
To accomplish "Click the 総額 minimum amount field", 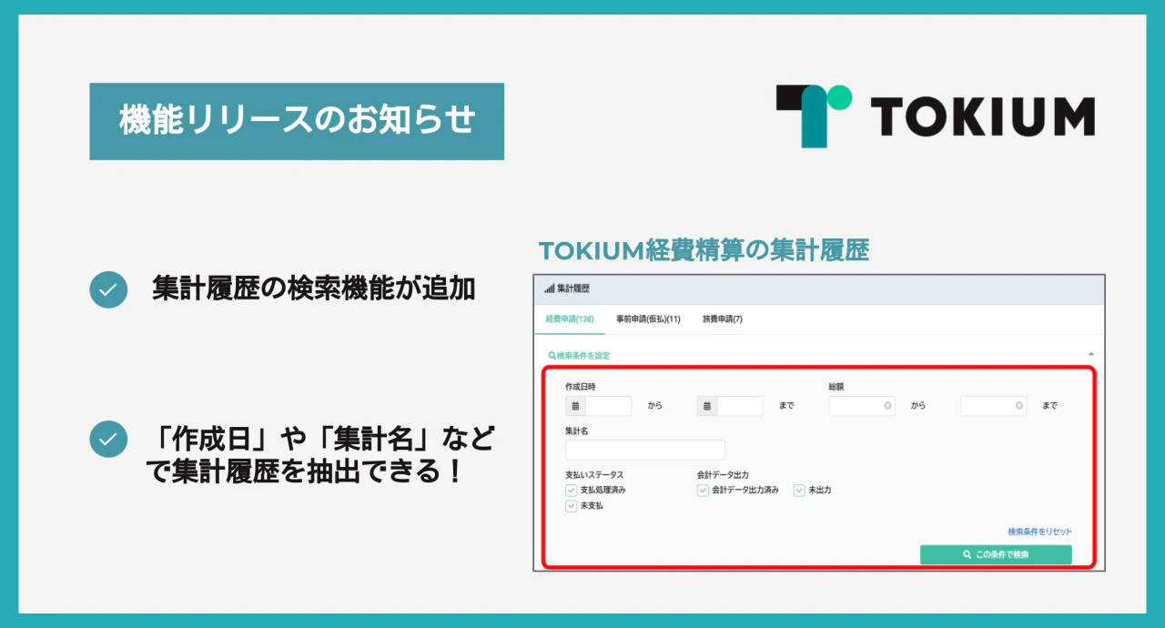I will 861,406.
